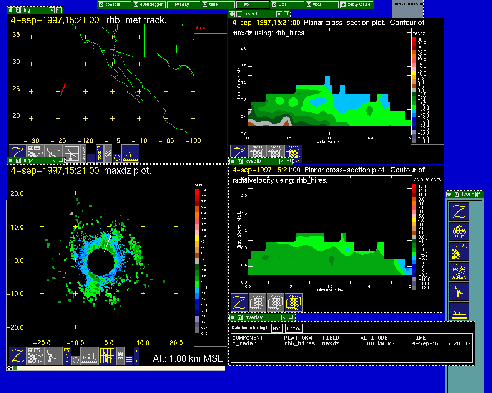The height and width of the screenshot is (393, 492).
Task: Click the maxdz color scale in big2 plot
Action: click(x=197, y=261)
